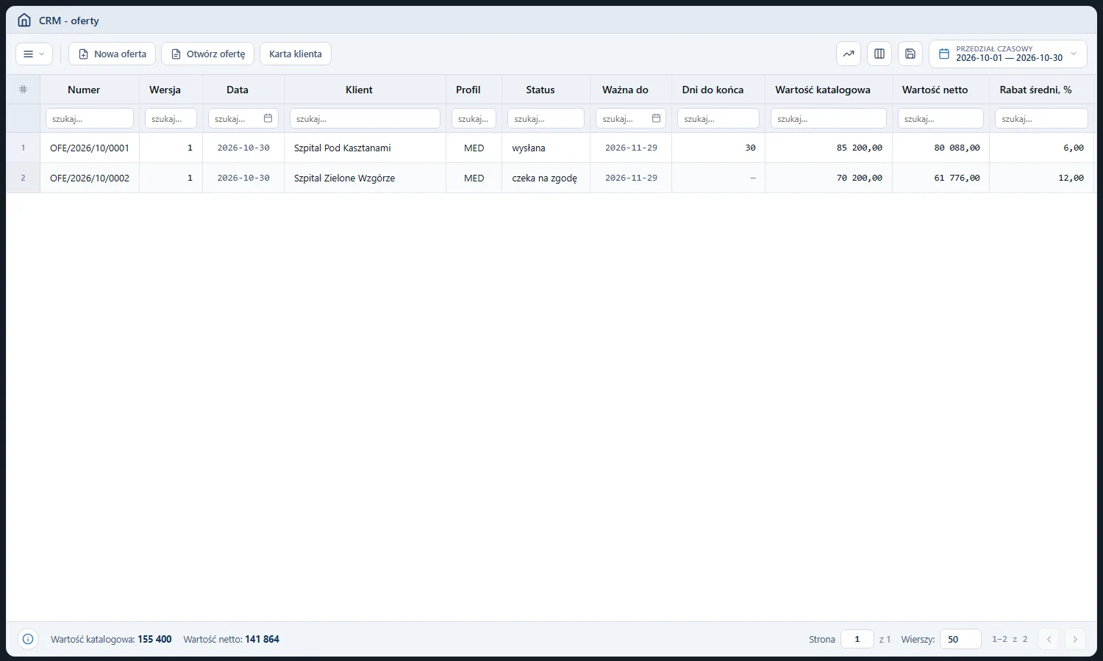Viewport: 1103px width, 661px height.
Task: Click row number 1 cell
Action: pyautogui.click(x=23, y=148)
